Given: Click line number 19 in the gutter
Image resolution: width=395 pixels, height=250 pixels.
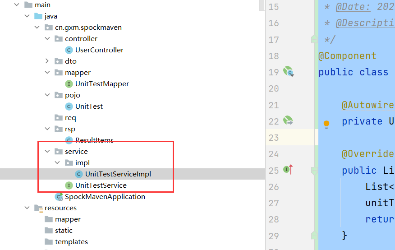Looking at the screenshot, I should pyautogui.click(x=274, y=72).
